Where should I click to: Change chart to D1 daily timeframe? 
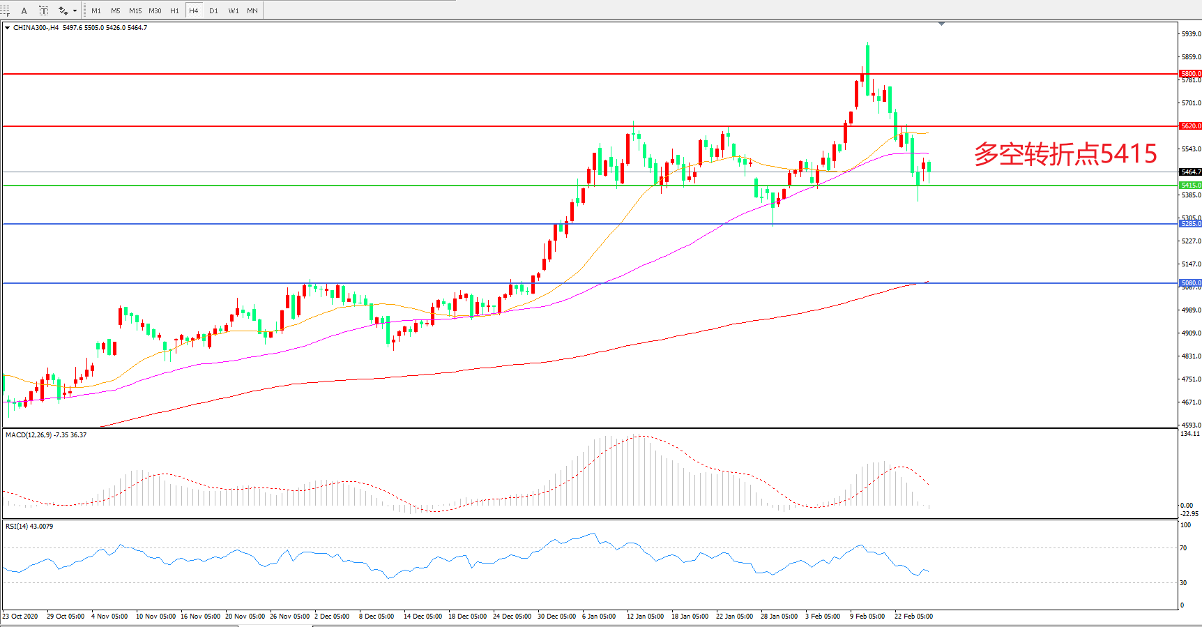tap(213, 10)
